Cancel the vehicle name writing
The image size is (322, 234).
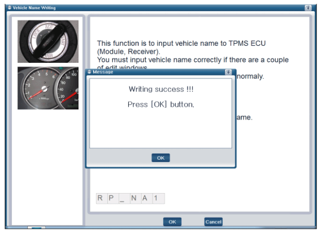pyautogui.click(x=213, y=222)
